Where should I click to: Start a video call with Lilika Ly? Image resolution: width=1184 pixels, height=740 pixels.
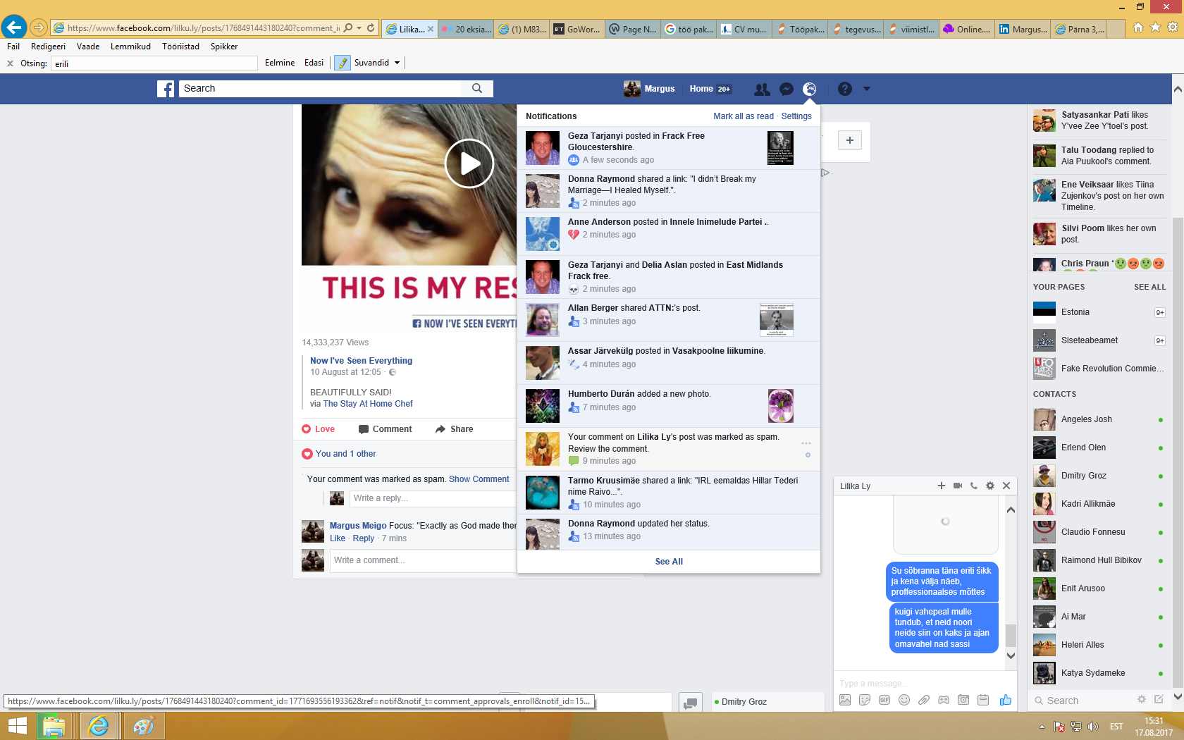(958, 486)
